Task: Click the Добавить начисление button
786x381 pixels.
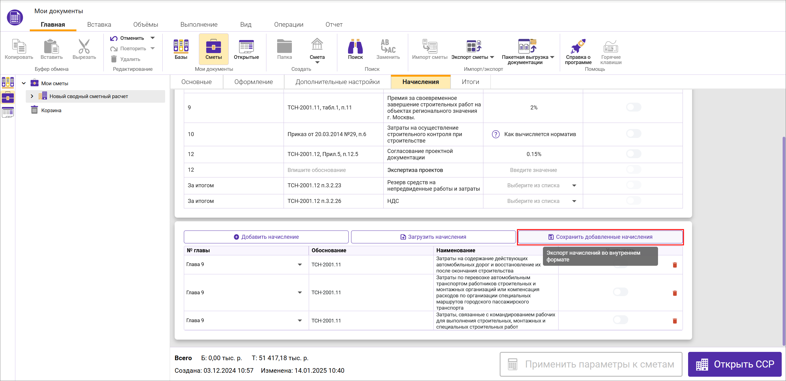Action: tap(266, 237)
